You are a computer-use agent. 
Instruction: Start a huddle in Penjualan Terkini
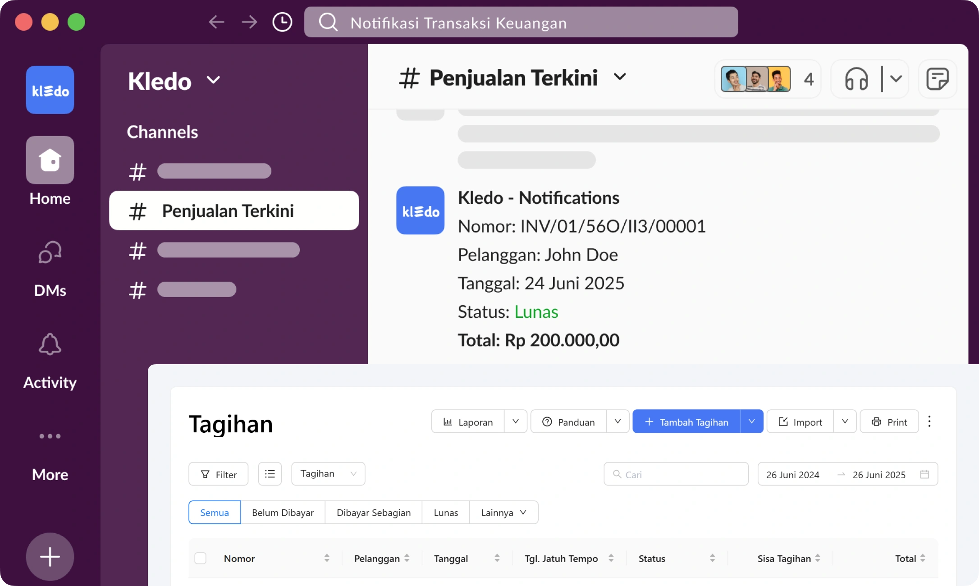click(855, 79)
